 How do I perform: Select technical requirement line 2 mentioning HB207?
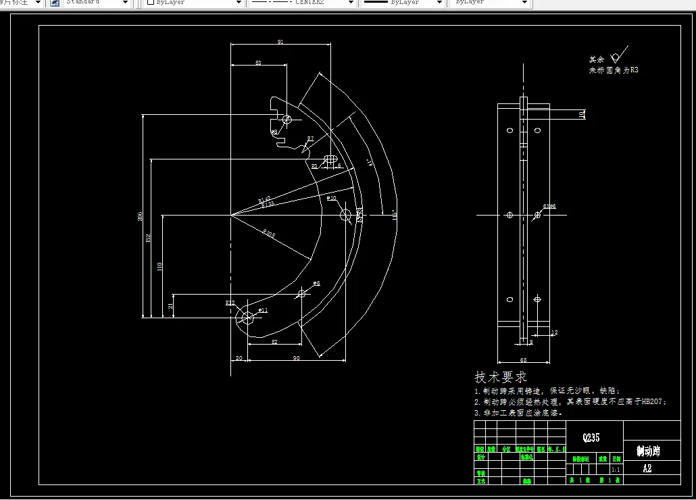coord(570,401)
